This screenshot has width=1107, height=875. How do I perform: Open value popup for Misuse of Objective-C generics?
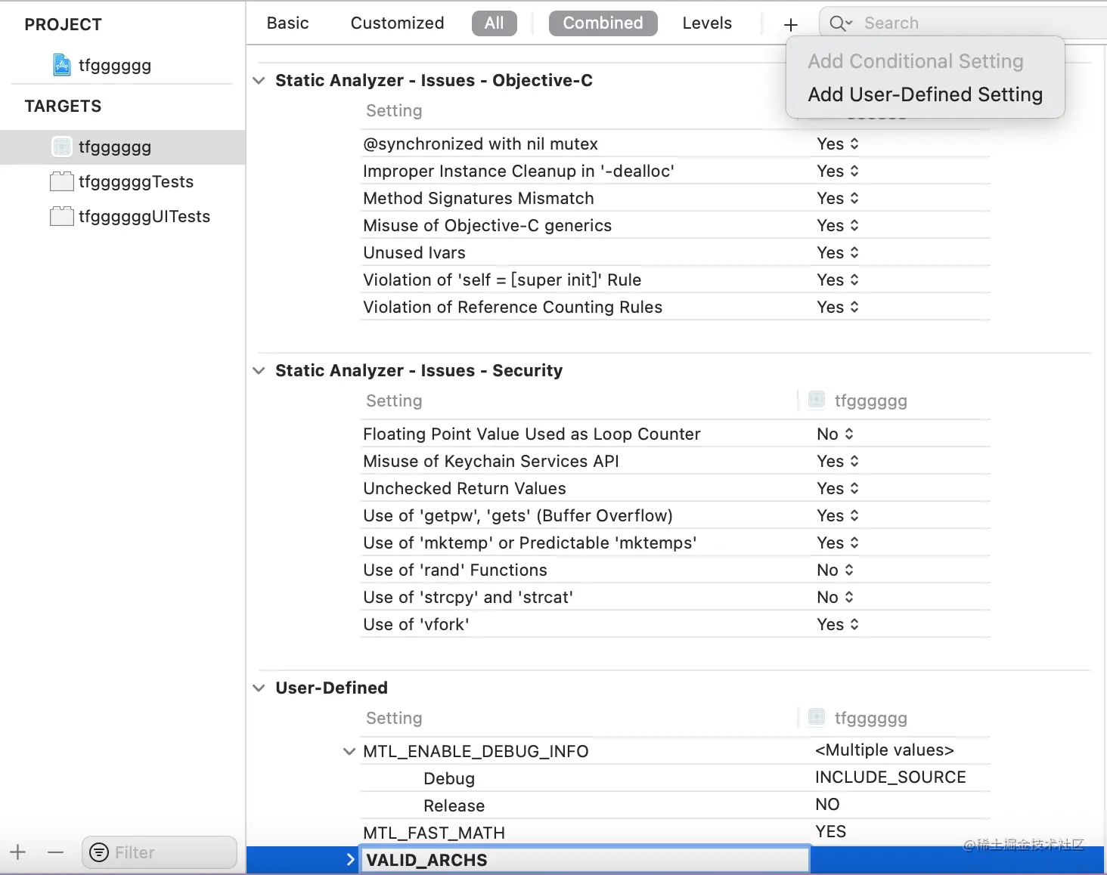[x=838, y=225]
